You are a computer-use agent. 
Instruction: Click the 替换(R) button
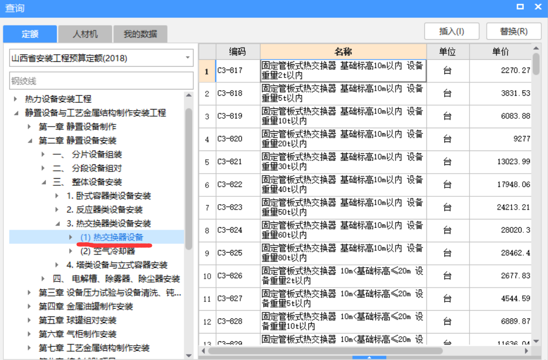(513, 32)
